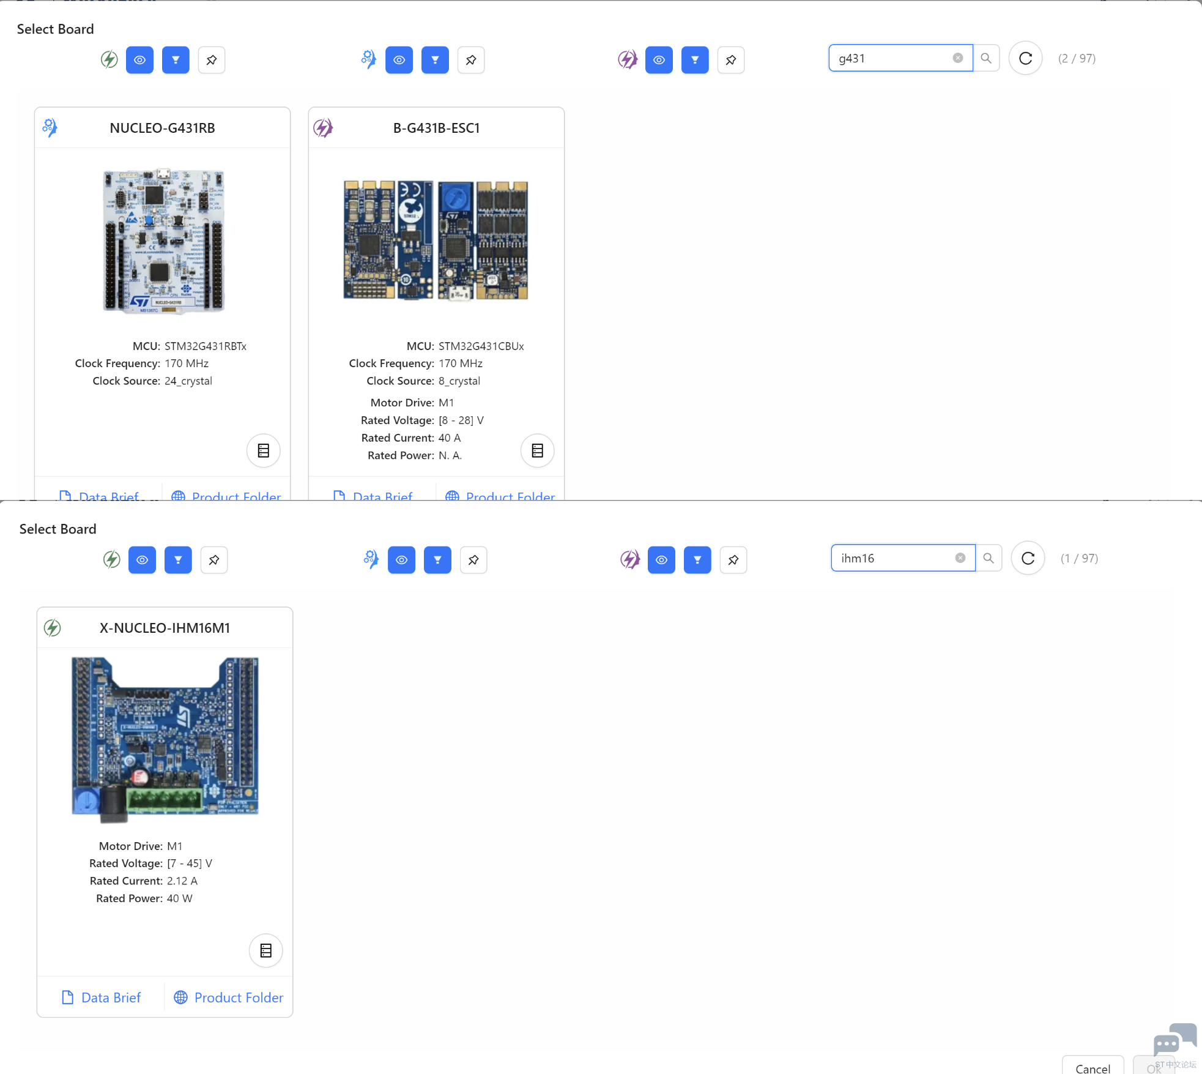Screen dimensions: 1202x1074
Task: Click power board type icon on X-NUCLEO-IHM16M1 card
Action: pyautogui.click(x=53, y=628)
